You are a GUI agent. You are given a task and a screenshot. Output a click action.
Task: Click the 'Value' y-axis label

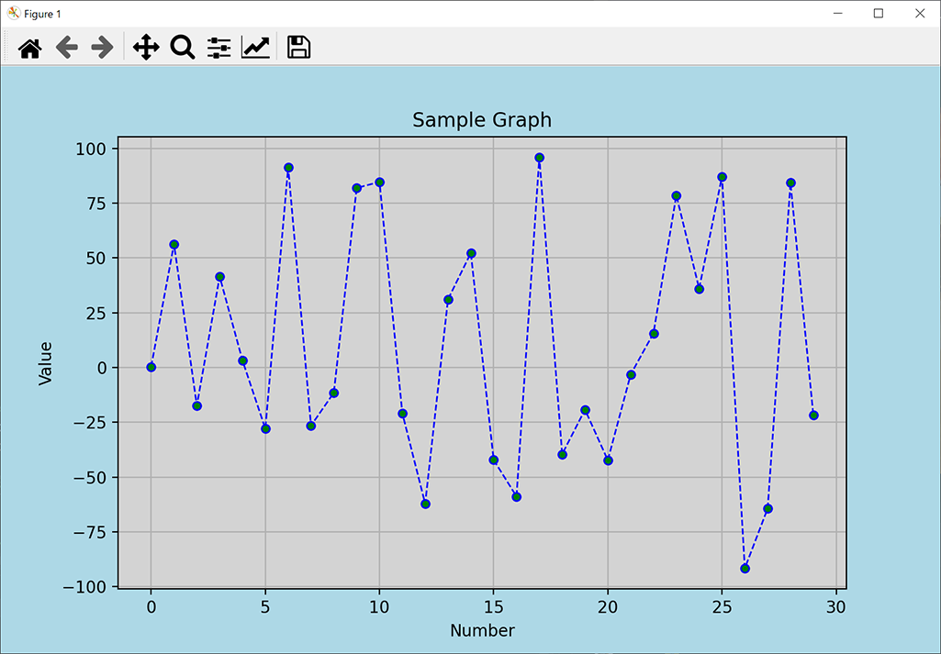click(46, 363)
